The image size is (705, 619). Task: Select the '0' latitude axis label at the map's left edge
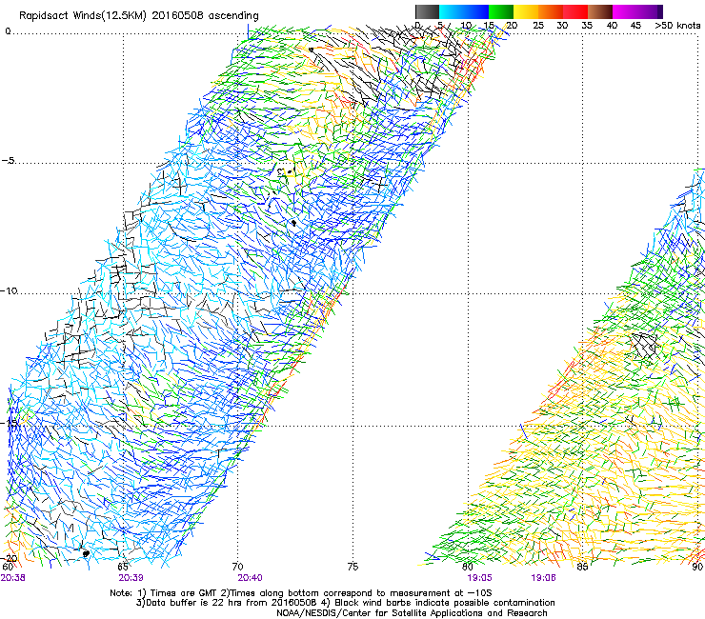8,31
